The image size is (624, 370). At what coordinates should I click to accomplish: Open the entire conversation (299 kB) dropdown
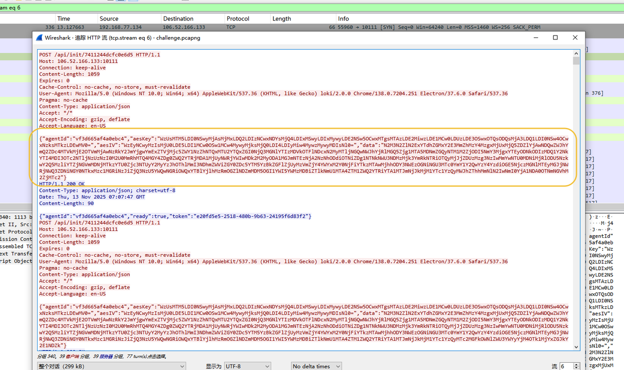[x=112, y=366]
